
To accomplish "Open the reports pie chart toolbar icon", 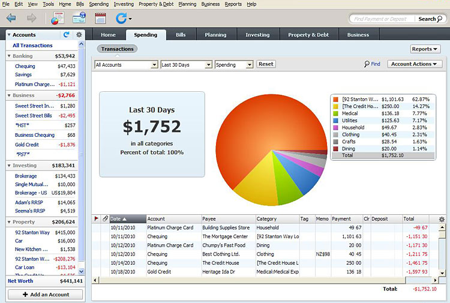I will pyautogui.click(x=57, y=19).
